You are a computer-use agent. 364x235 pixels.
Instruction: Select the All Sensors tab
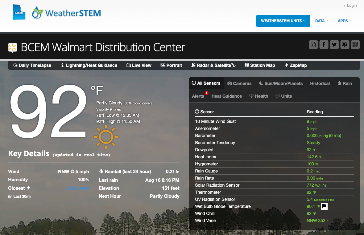point(206,83)
